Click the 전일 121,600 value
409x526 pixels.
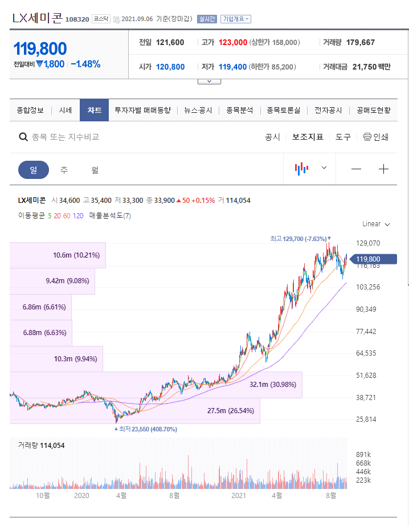pos(170,42)
